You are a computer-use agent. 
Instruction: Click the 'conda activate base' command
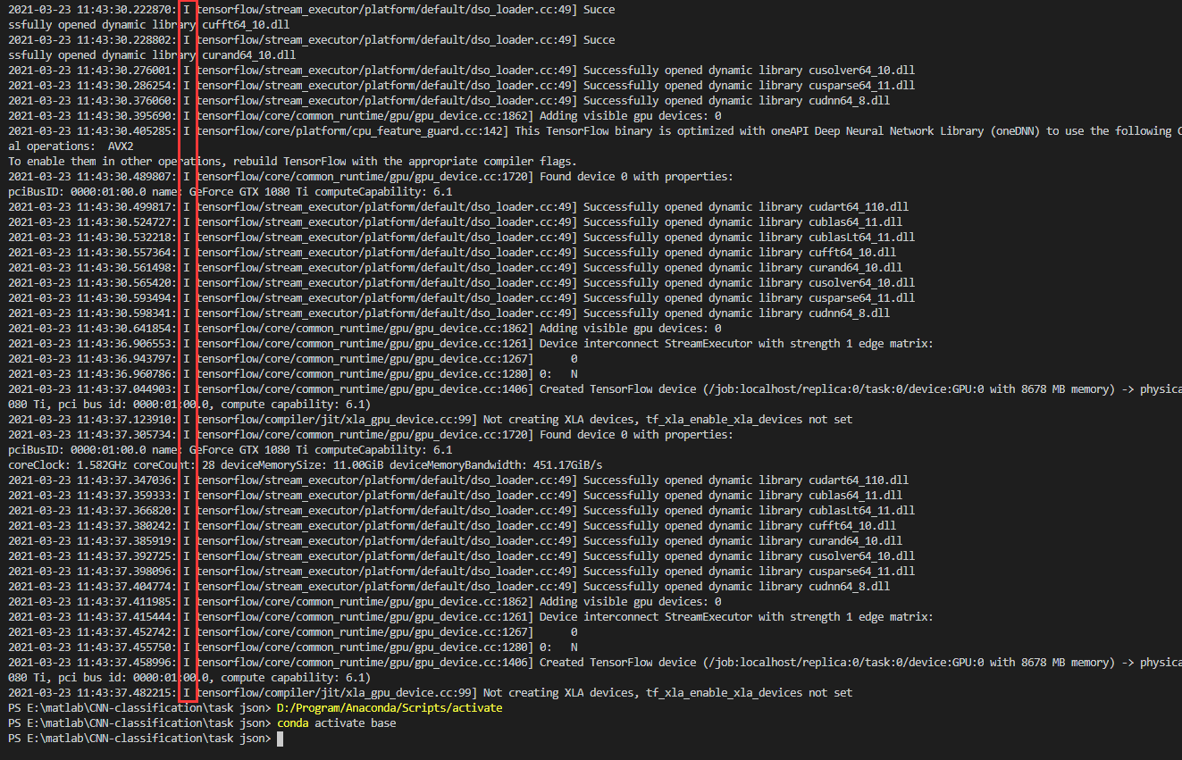336,723
